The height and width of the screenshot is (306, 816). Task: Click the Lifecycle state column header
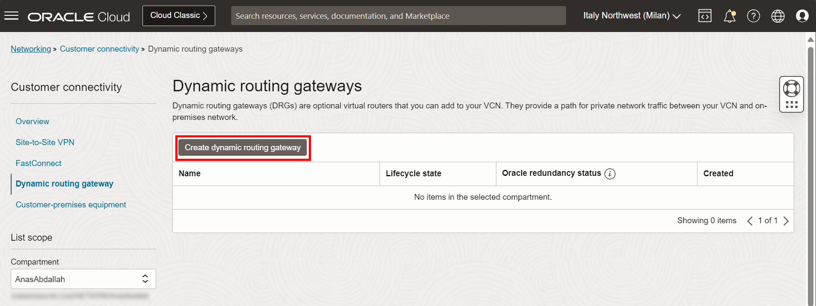[438, 174]
